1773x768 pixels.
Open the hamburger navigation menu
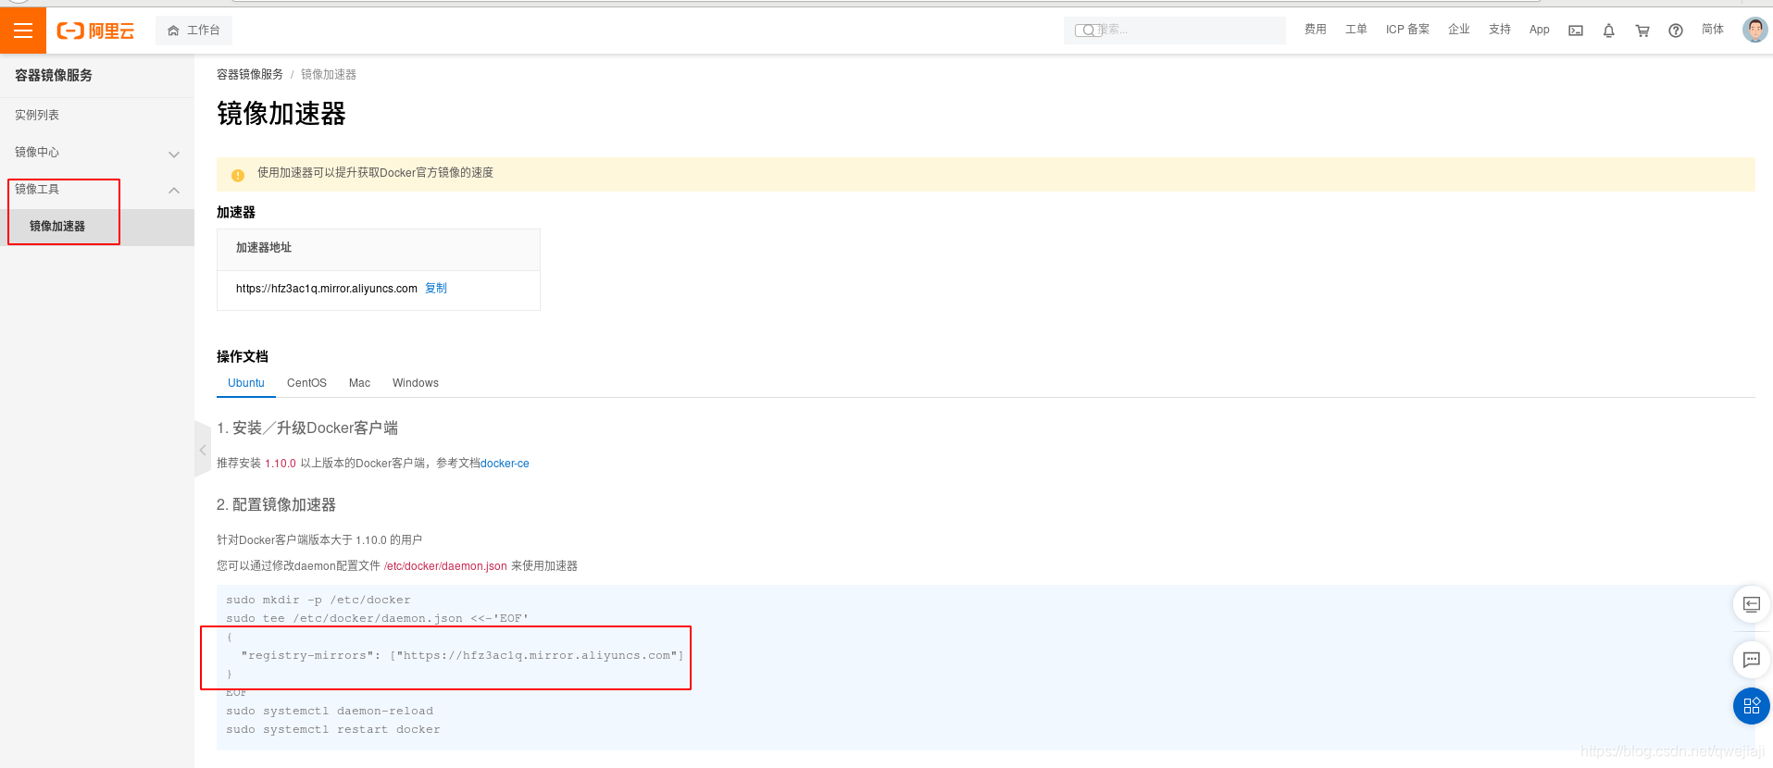coord(23,31)
